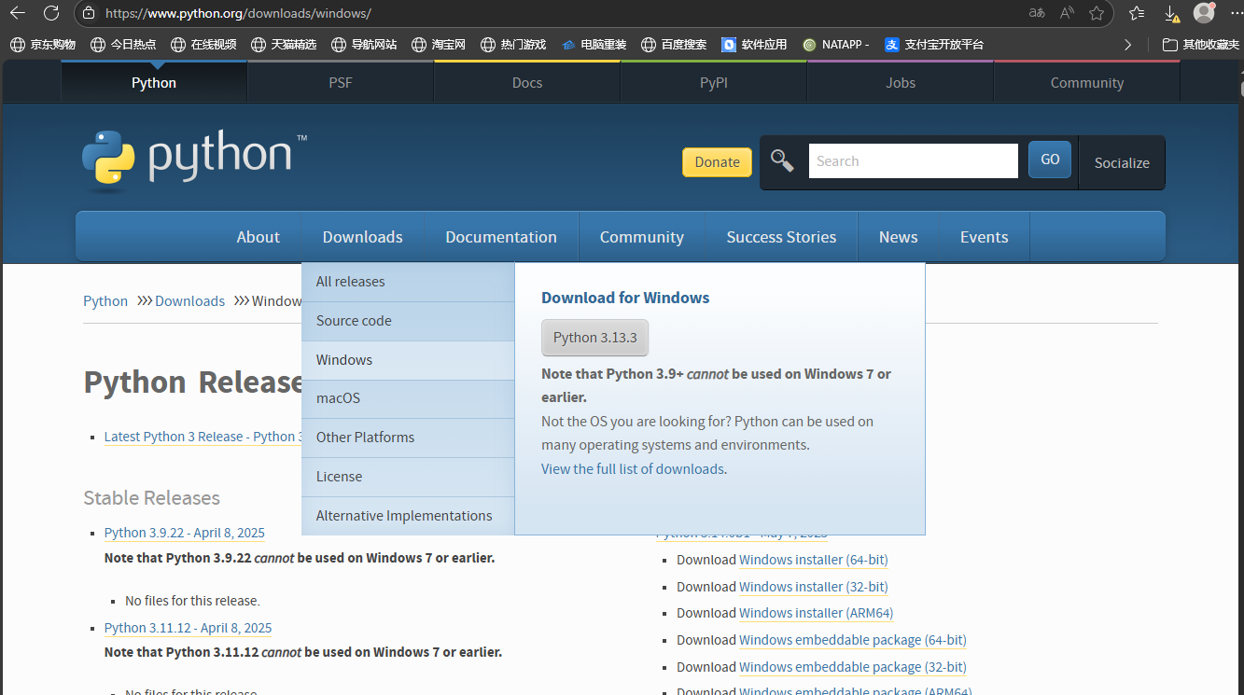Click the Python 3.13.3 download button
This screenshot has height=695, width=1244.
tap(594, 338)
